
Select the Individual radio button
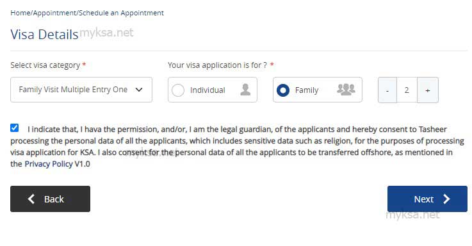pos(178,90)
